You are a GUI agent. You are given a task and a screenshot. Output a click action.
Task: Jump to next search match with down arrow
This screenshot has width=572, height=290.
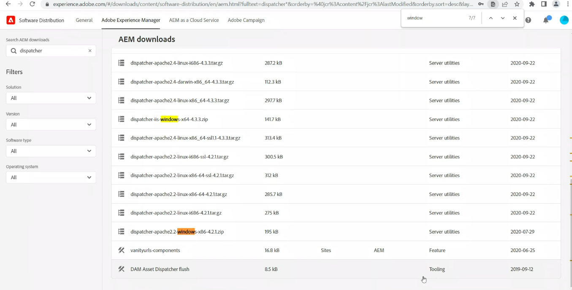(503, 18)
